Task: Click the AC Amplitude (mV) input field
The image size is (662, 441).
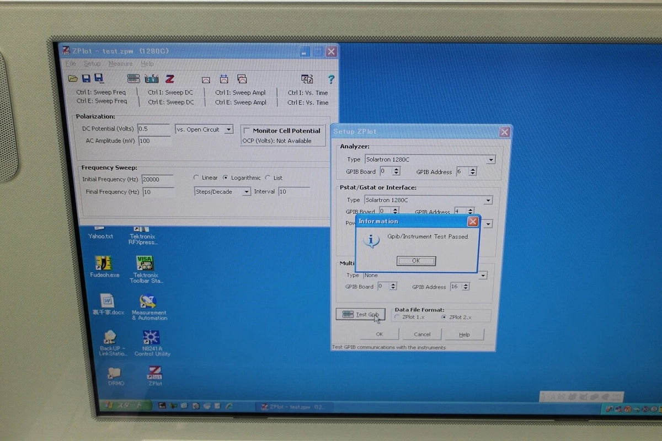Action: (x=155, y=141)
